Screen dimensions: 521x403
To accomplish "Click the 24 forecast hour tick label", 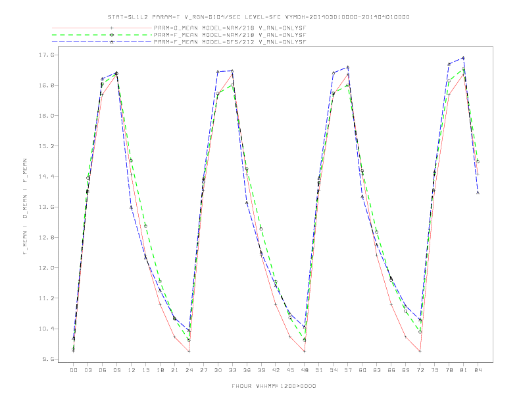I will point(189,370).
